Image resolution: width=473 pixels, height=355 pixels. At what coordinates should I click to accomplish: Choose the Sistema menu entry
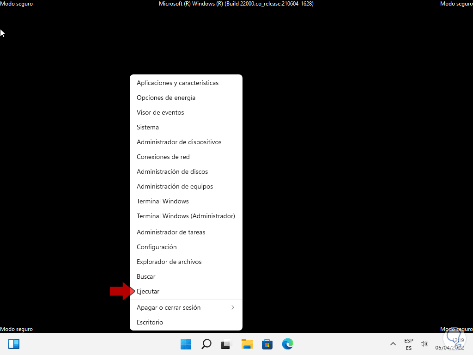(x=186, y=127)
